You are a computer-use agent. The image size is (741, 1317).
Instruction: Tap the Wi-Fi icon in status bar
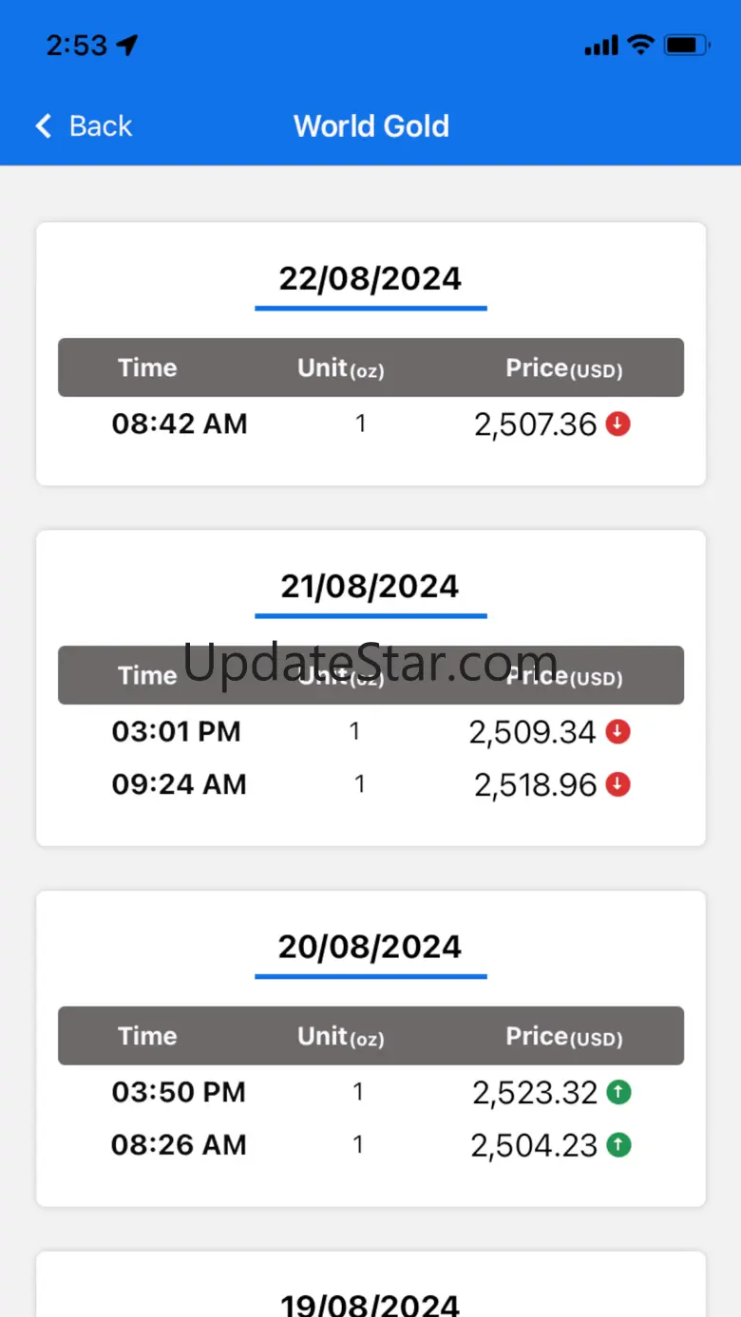[x=641, y=45]
